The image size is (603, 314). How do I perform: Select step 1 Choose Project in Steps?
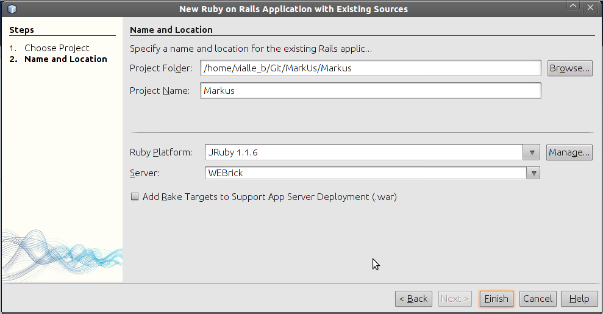[57, 48]
